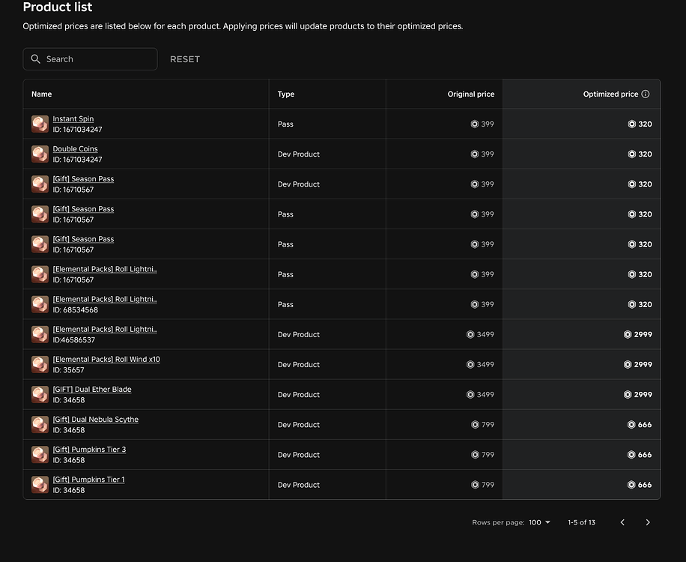Open the Rows per page dropdown
686x562 pixels.
tap(539, 522)
